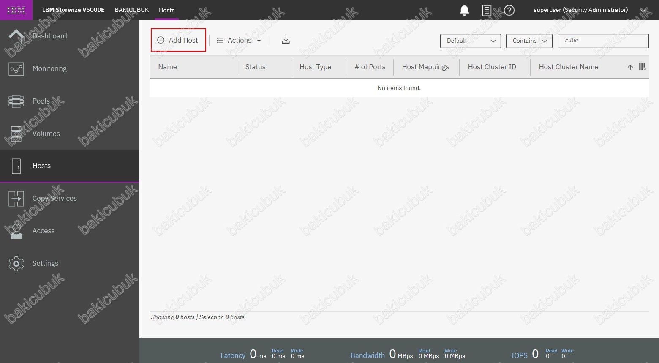
Task: Open the running tasks clipboard icon
Action: (487, 10)
